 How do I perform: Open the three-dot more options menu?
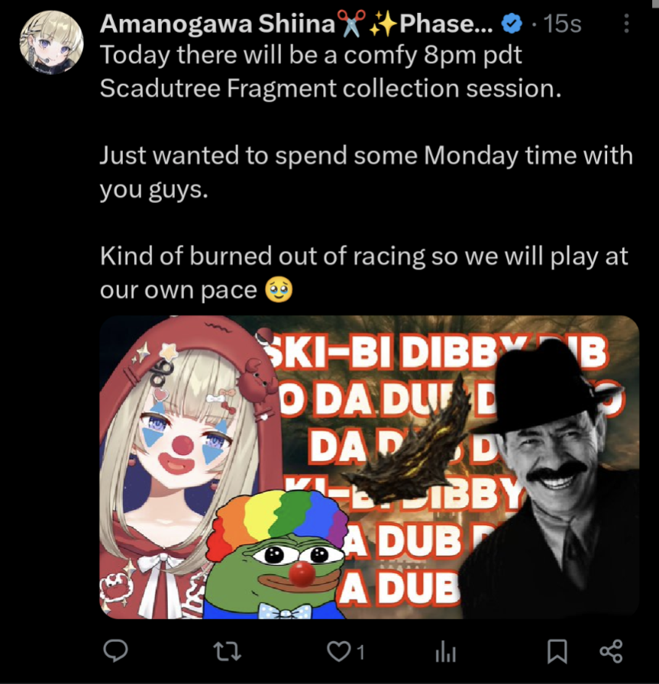(626, 24)
